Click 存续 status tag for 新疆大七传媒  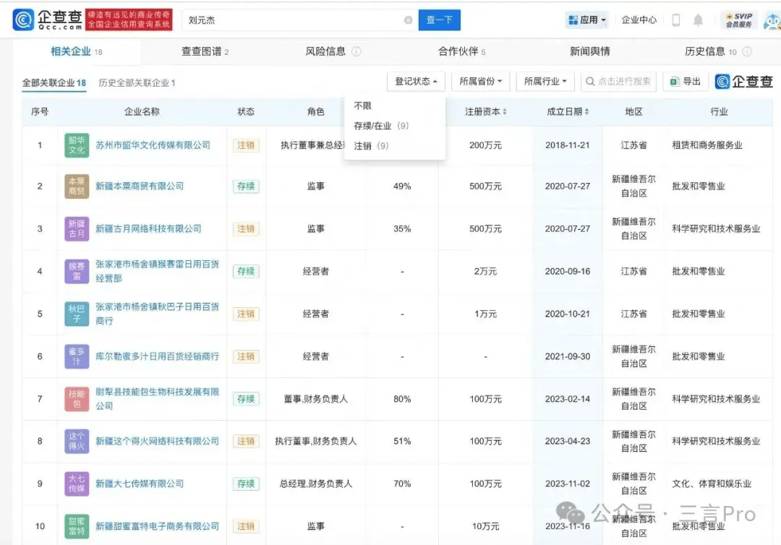(x=246, y=484)
